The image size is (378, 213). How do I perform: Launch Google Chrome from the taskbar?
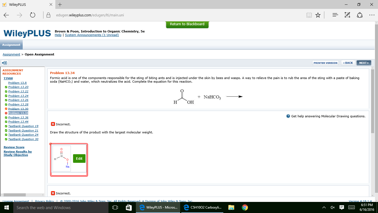click(x=245, y=207)
